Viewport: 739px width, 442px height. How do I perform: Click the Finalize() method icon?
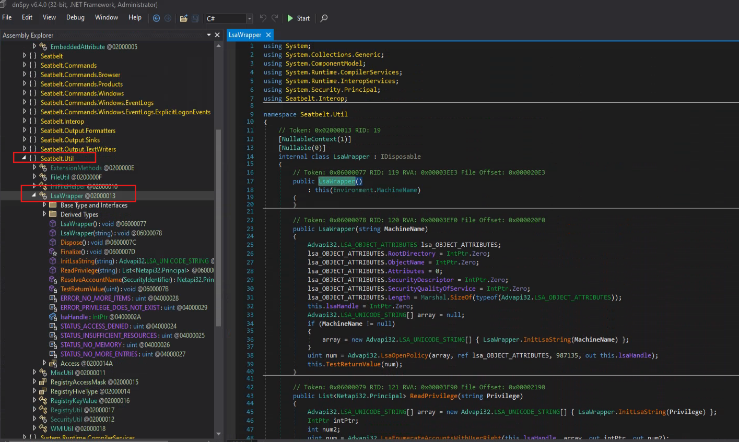click(53, 252)
